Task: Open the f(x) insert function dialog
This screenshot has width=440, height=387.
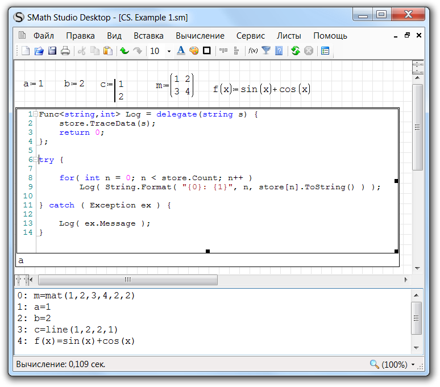Action: coord(253,51)
